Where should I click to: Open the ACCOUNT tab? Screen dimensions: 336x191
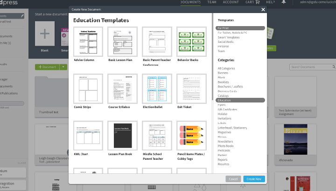(231, 2)
